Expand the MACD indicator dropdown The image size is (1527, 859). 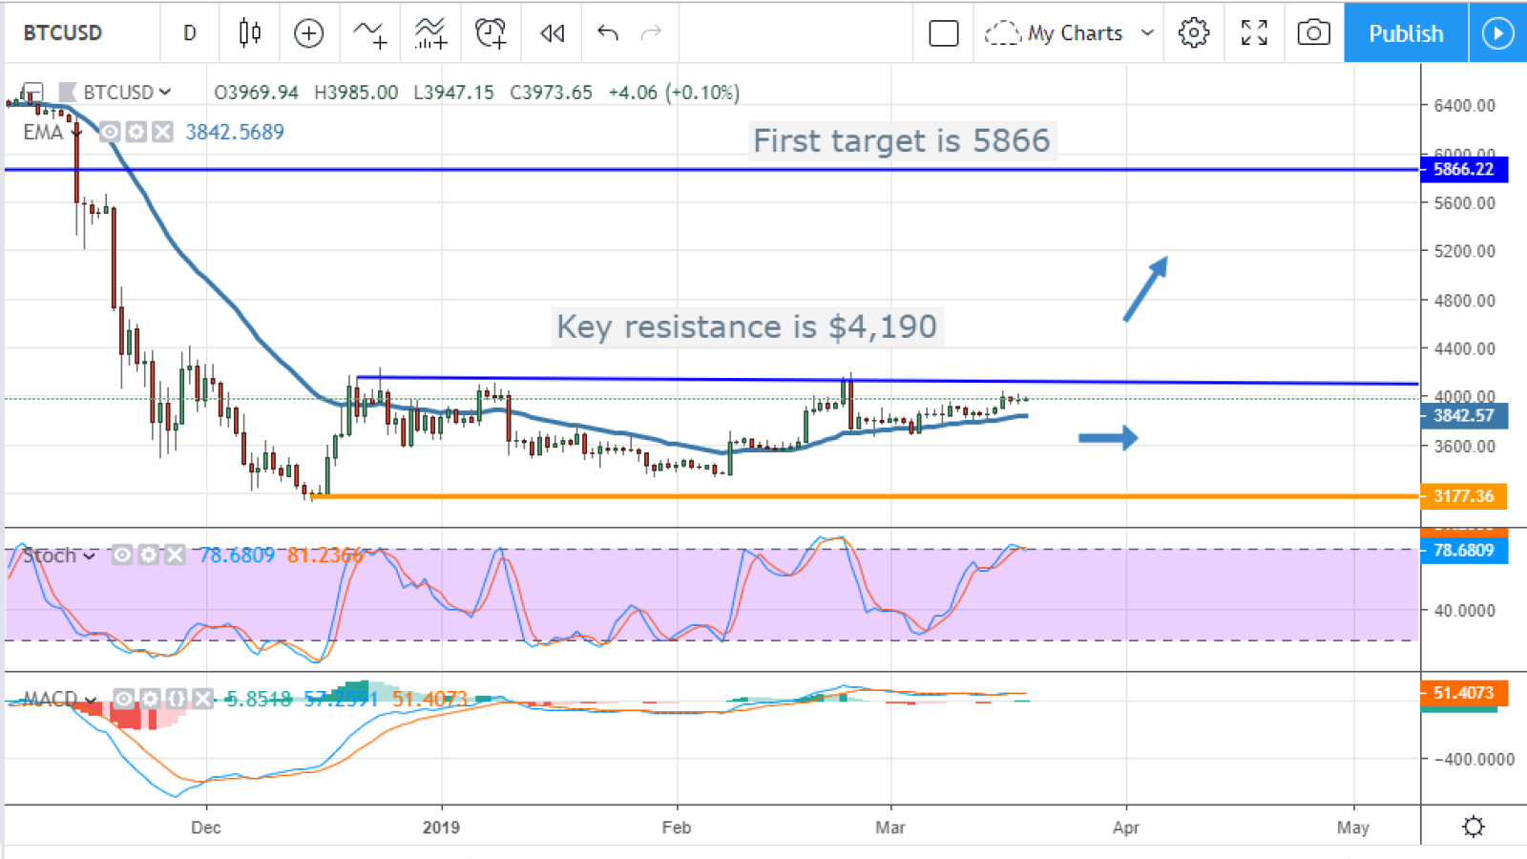point(91,700)
